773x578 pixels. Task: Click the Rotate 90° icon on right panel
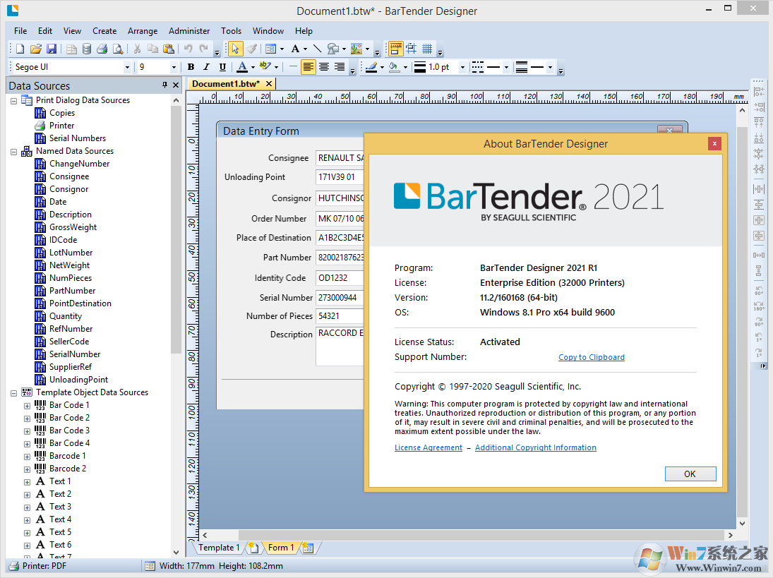pyautogui.click(x=759, y=290)
